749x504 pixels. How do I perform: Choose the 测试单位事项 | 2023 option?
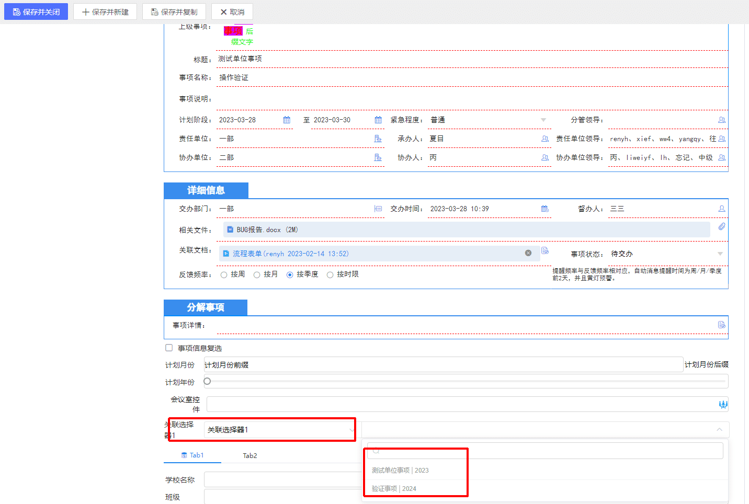[400, 471]
